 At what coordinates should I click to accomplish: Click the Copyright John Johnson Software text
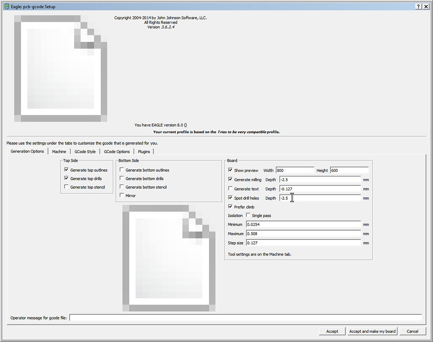coord(161,18)
